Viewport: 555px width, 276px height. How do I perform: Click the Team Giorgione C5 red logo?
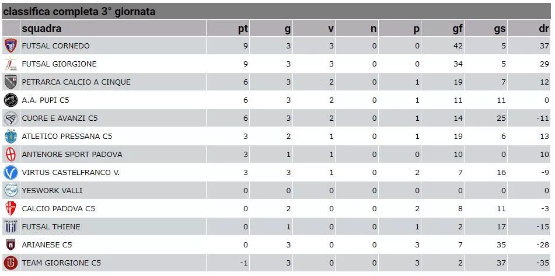(x=11, y=263)
